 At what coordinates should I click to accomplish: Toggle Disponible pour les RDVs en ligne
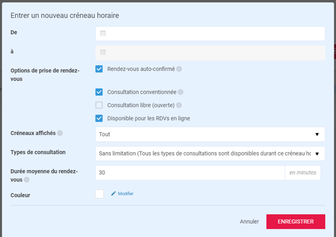pos(99,118)
